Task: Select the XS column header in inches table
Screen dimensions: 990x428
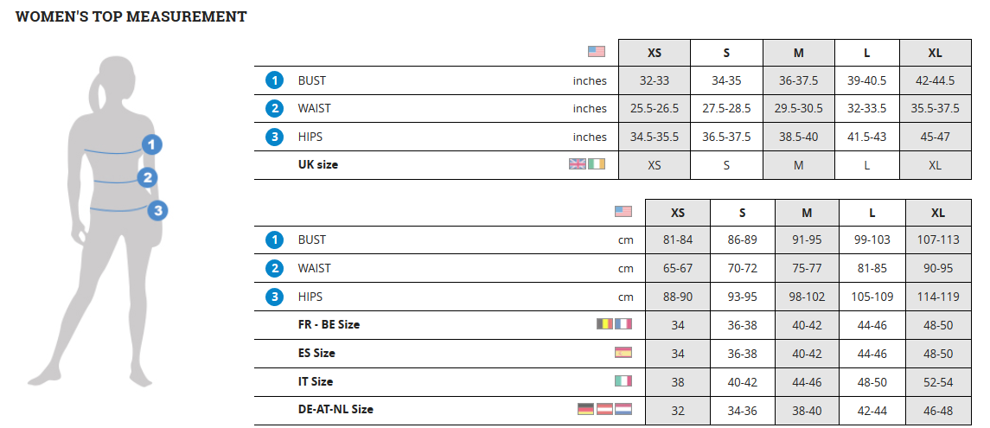Action: click(x=655, y=53)
